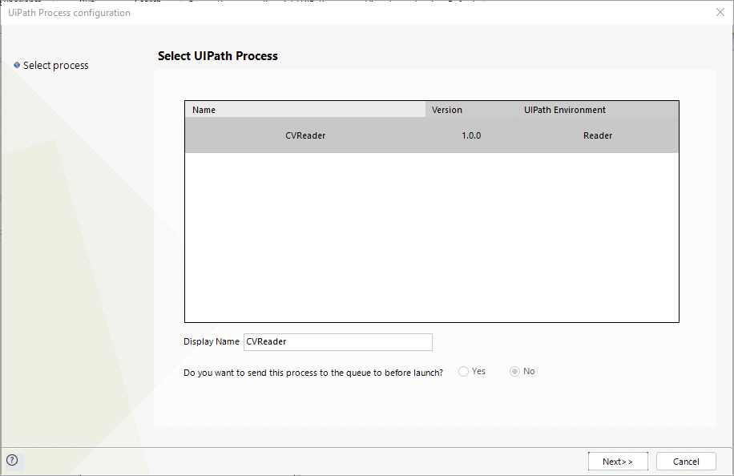Sort table by Version column header
This screenshot has width=734, height=476.
point(471,110)
